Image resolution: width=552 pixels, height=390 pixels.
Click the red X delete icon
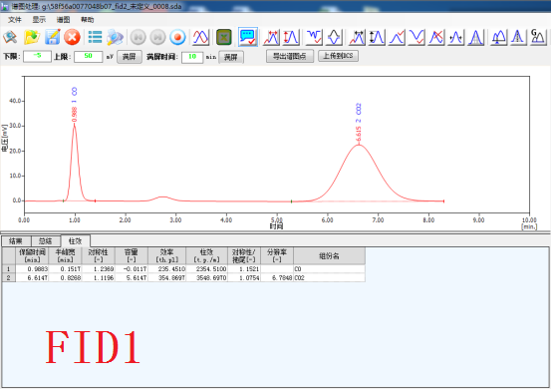73,37
